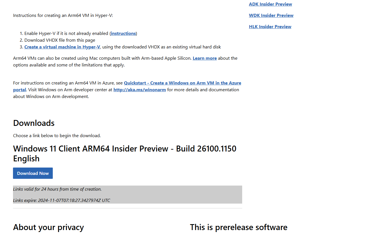Click This is prerelease software heading
This screenshot has width=372, height=234.
pos(238,227)
